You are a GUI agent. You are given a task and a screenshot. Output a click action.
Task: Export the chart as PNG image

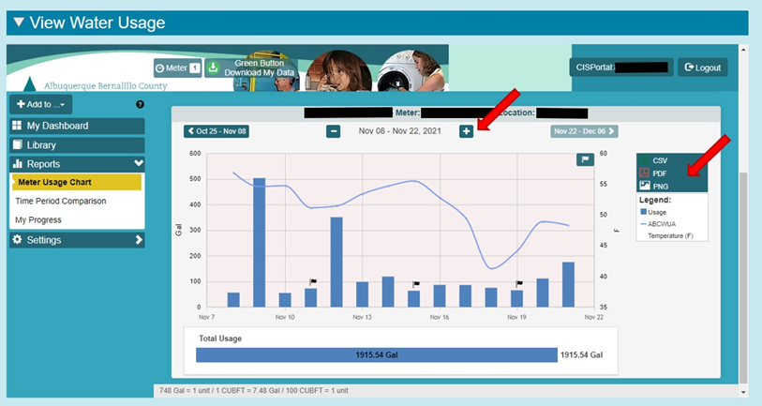tap(660, 187)
